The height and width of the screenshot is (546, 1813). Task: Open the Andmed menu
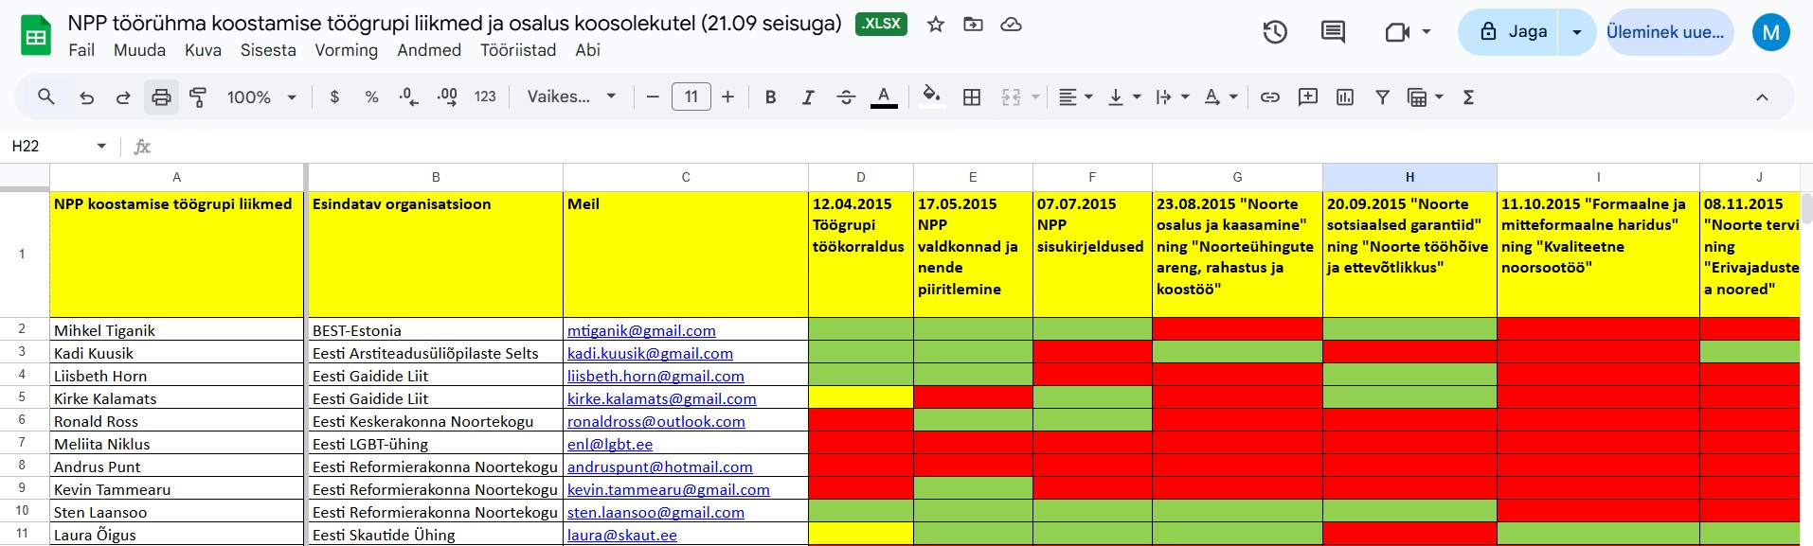click(x=429, y=50)
